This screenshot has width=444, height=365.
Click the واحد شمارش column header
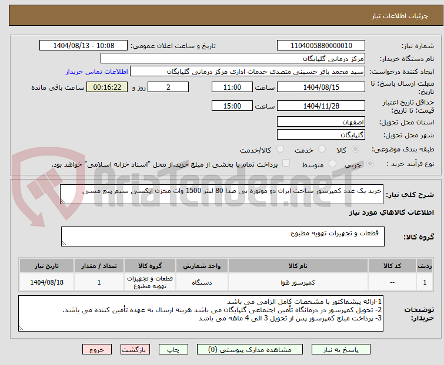(202, 266)
